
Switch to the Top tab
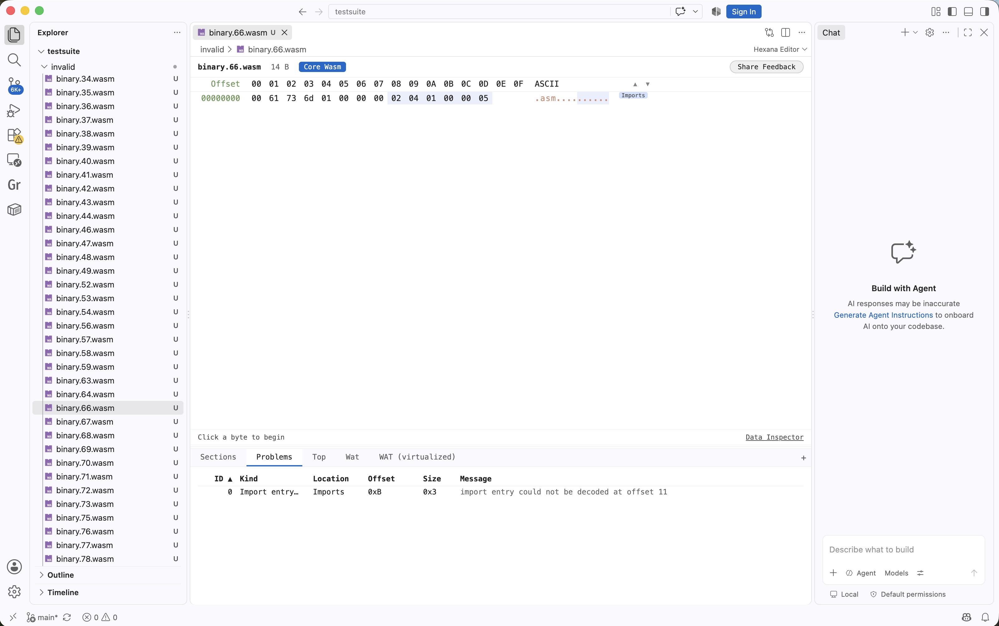(319, 457)
